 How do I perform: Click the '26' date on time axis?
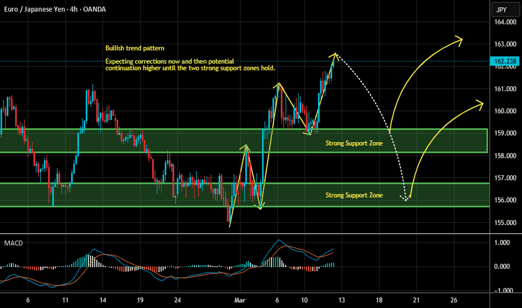pyautogui.click(x=454, y=300)
